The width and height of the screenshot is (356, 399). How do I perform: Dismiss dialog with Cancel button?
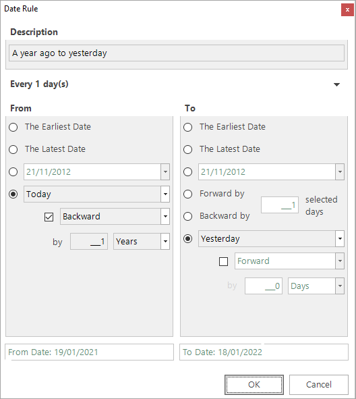tap(319, 385)
